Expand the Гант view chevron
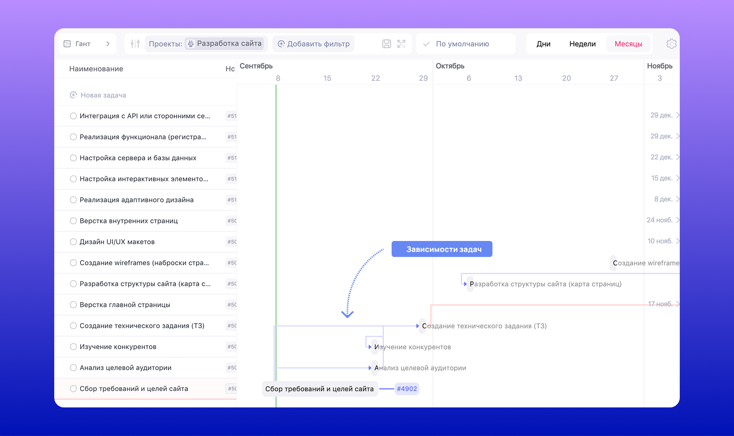This screenshot has width=734, height=436. click(108, 44)
